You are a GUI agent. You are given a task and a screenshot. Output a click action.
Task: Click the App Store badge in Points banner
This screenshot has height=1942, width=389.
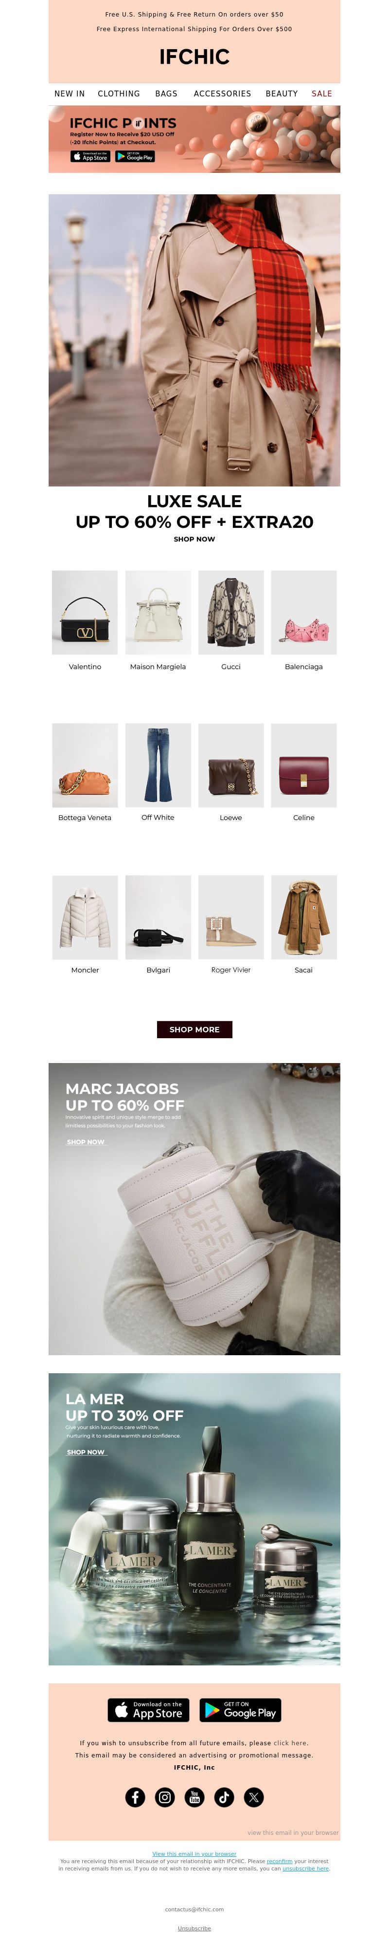tap(90, 157)
